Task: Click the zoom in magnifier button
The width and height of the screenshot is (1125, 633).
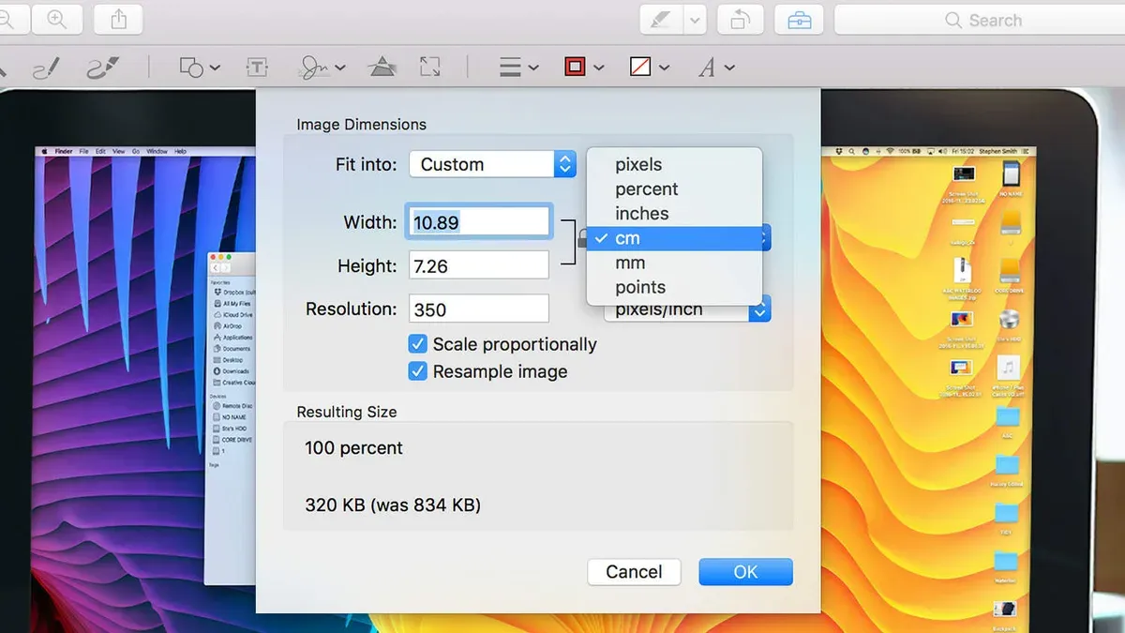Action: 56,19
